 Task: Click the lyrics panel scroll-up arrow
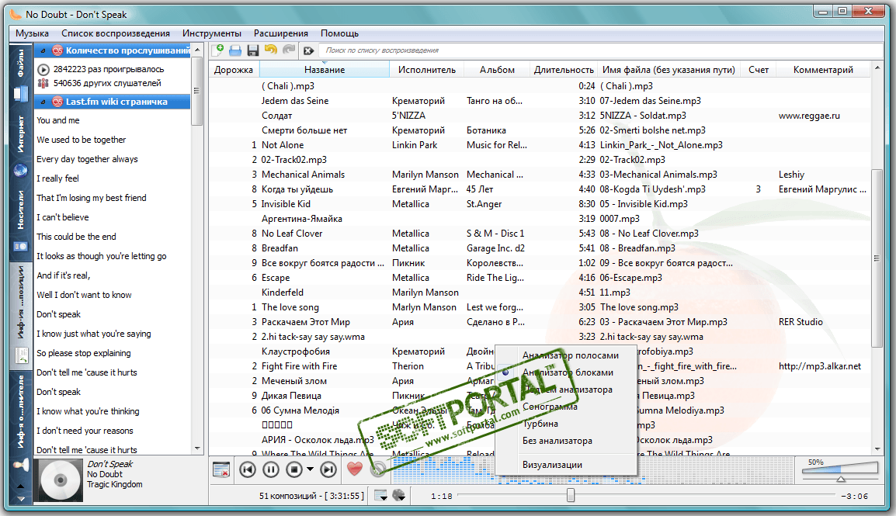[197, 50]
